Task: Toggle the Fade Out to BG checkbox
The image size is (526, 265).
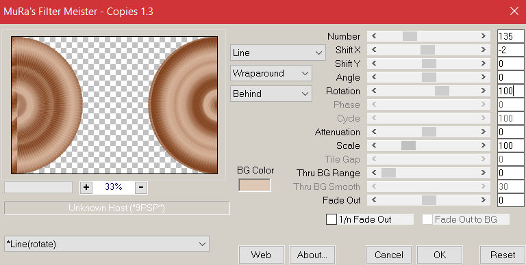Action: click(427, 219)
